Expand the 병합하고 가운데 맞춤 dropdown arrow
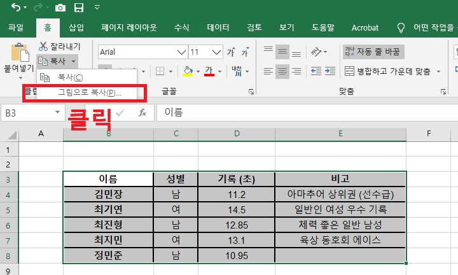 pos(438,71)
